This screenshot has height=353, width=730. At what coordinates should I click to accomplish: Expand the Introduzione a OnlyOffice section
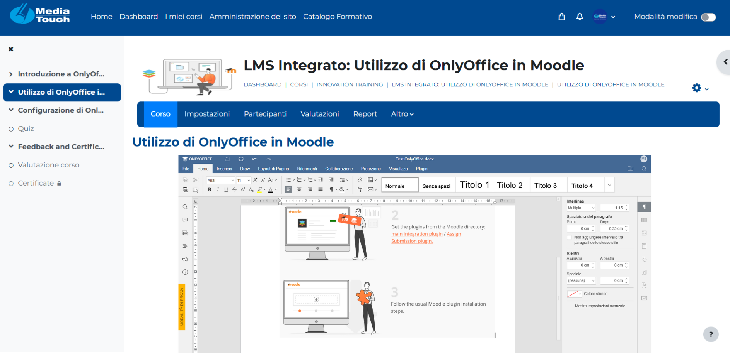11,74
